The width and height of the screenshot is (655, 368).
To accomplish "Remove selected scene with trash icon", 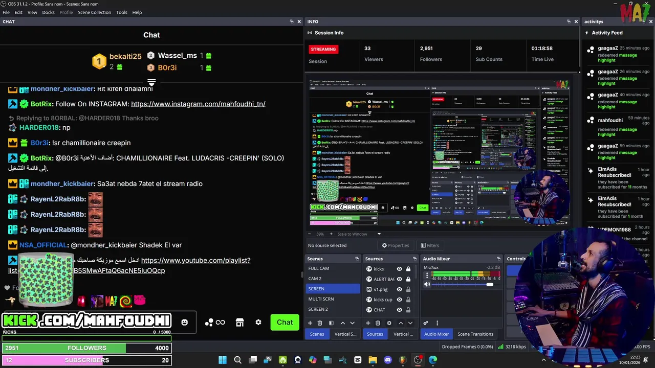I will [320, 323].
